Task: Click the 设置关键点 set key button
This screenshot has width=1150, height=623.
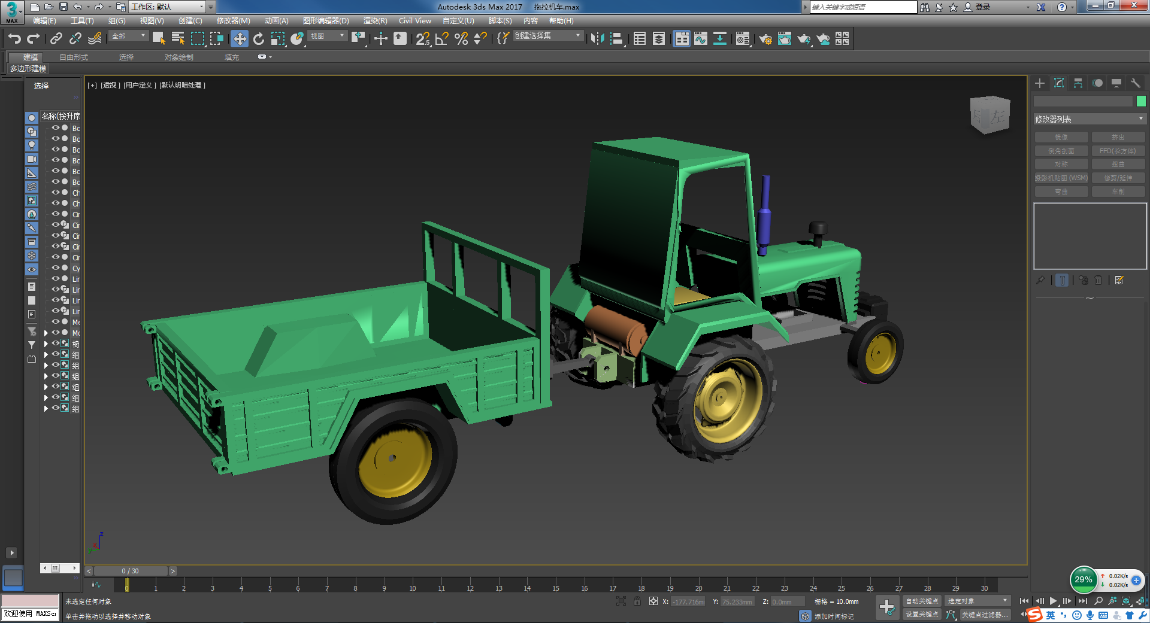Action: pos(922,615)
